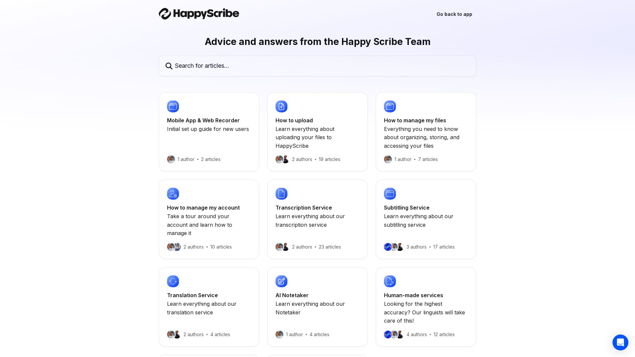Open the Human-made services collection
The image size is (635, 357).
426,307
